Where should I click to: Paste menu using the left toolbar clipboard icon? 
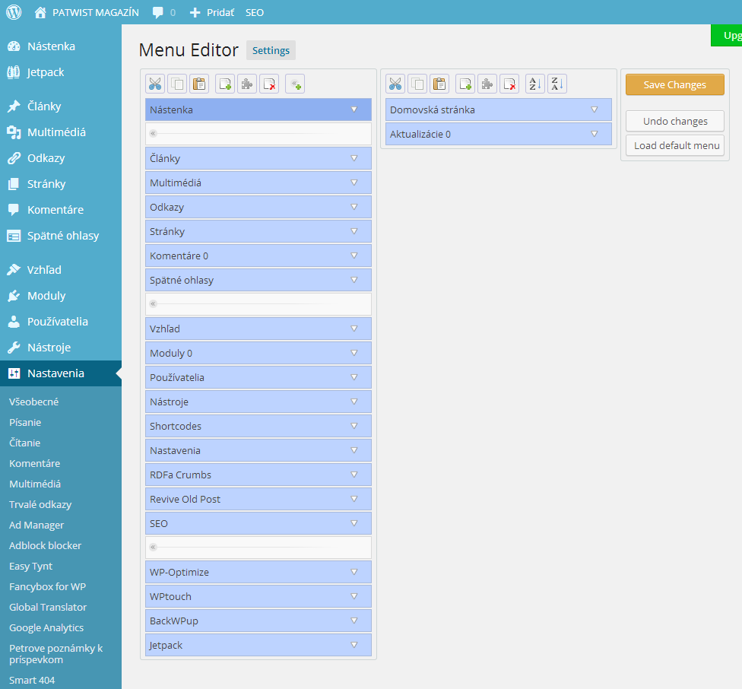pyautogui.click(x=199, y=84)
